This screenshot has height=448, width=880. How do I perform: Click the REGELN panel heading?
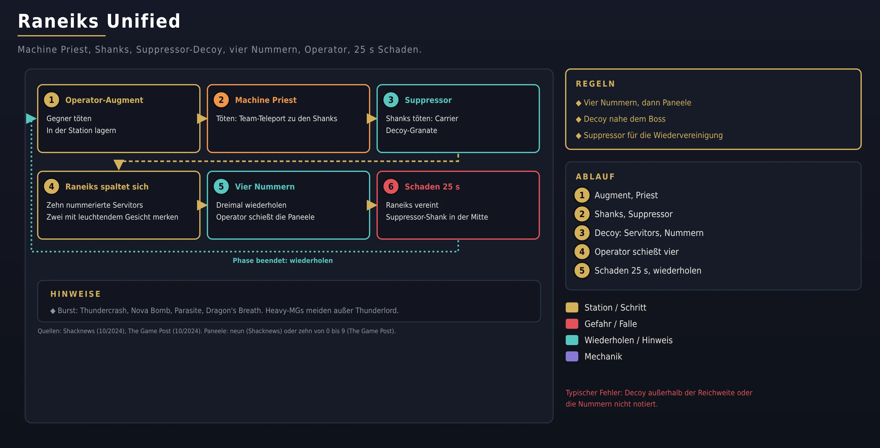point(596,84)
